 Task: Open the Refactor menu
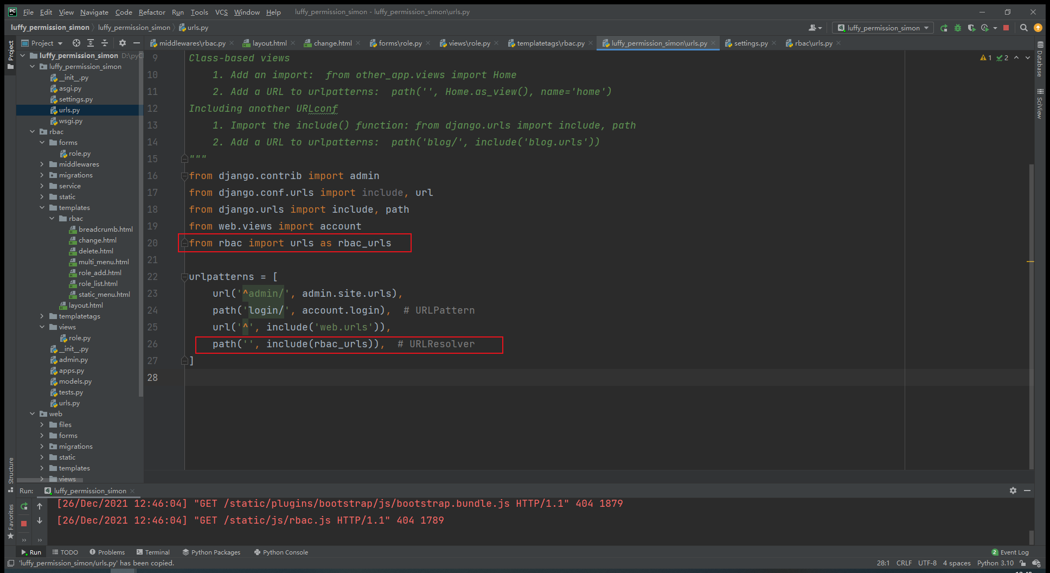[152, 12]
